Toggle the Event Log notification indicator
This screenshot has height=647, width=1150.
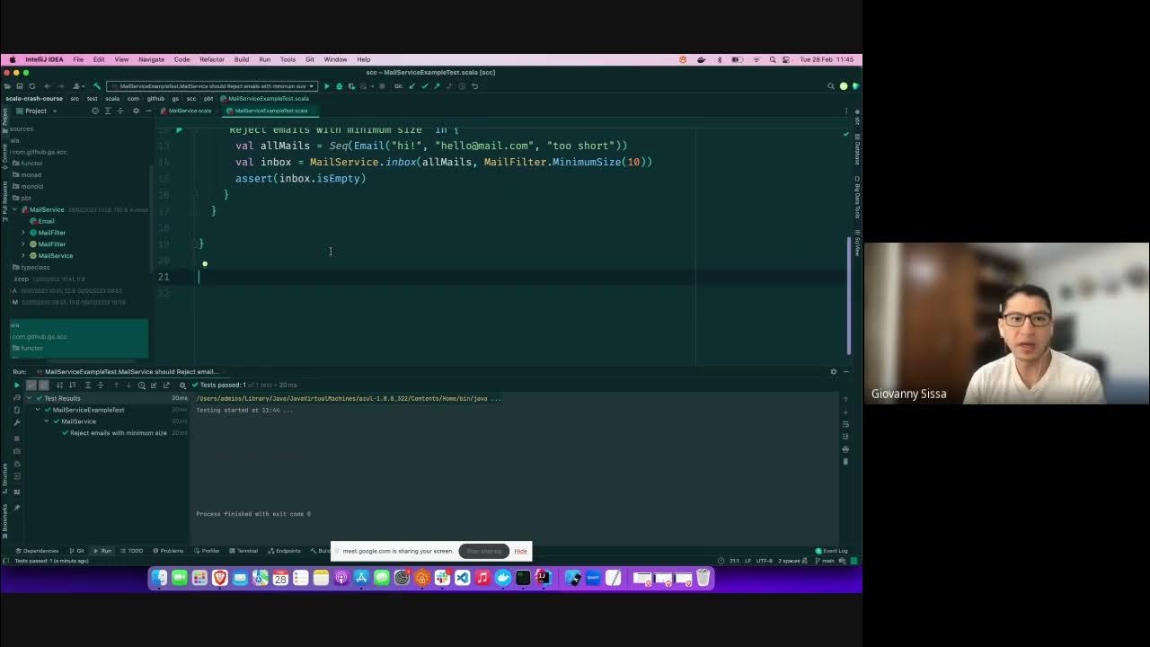[833, 550]
